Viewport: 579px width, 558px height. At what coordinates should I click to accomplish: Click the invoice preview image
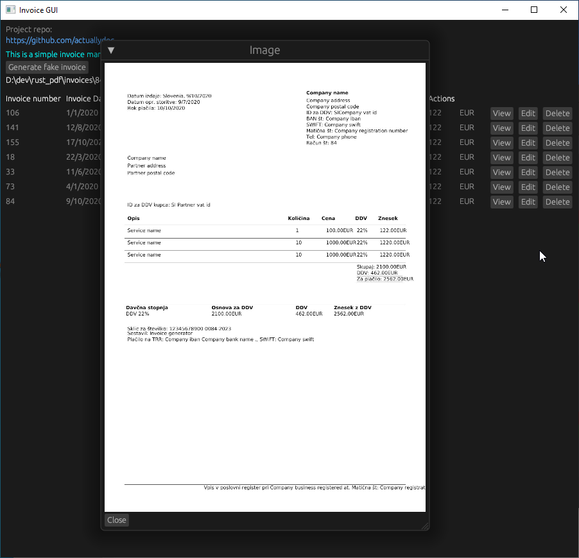pyautogui.click(x=264, y=287)
